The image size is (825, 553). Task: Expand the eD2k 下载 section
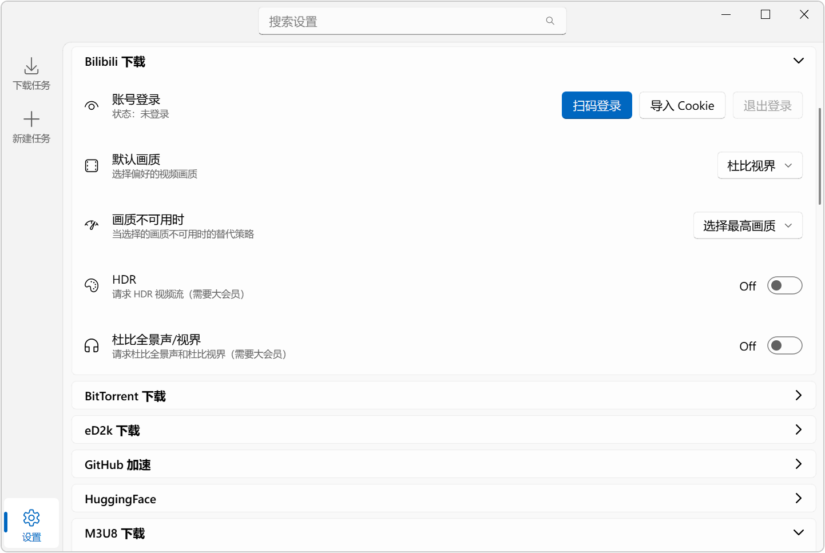[x=799, y=429]
